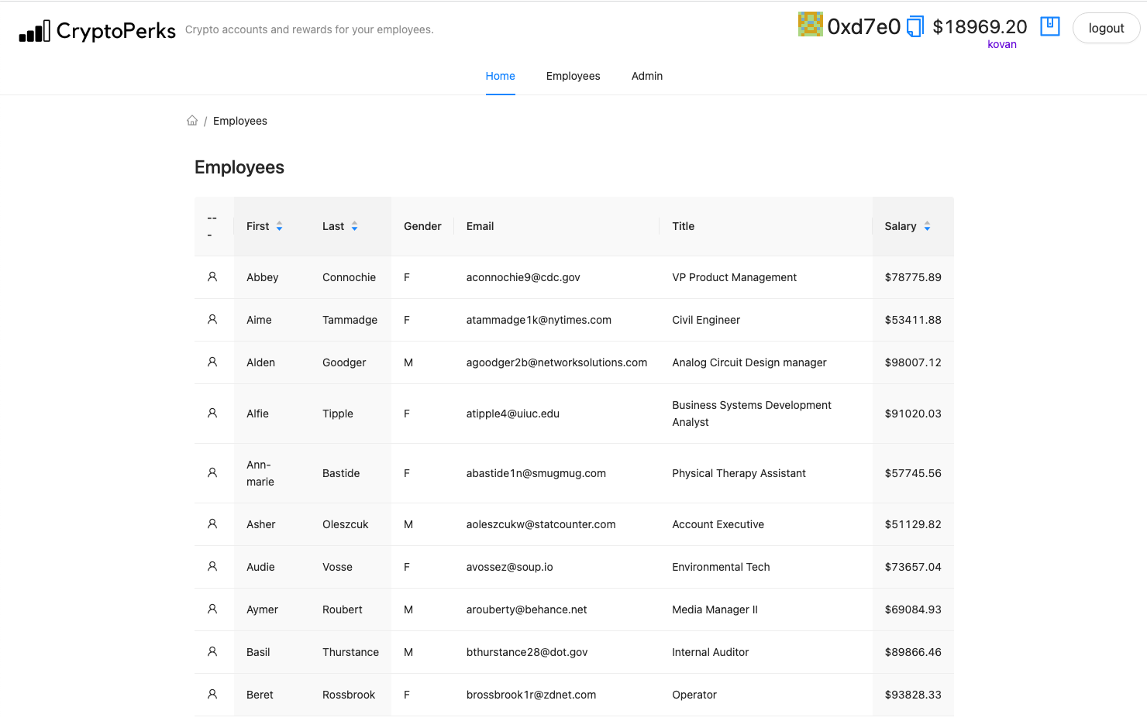Click the user icon for Ann-marie Bastide
Screen dimensions: 1147x721
coord(212,472)
